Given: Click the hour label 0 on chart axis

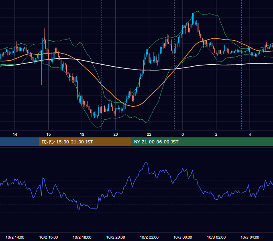Looking at the screenshot, I should [x=183, y=135].
